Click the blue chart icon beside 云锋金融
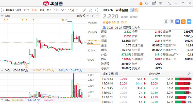Viewport: 193px width, 104px height. 132,10
